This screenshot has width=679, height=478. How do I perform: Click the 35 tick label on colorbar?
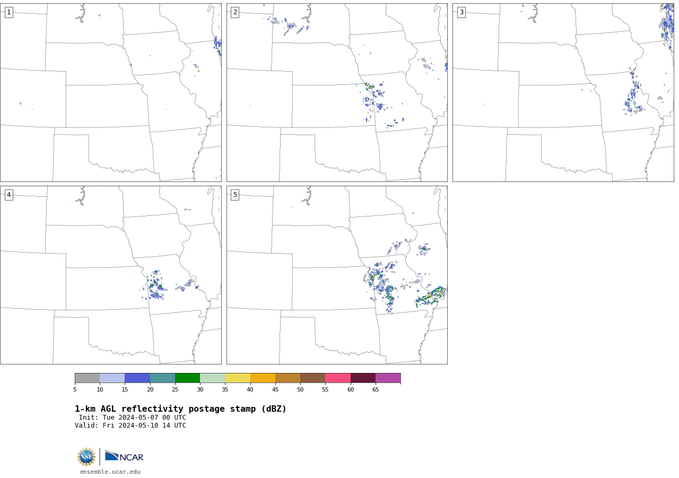pyautogui.click(x=225, y=389)
